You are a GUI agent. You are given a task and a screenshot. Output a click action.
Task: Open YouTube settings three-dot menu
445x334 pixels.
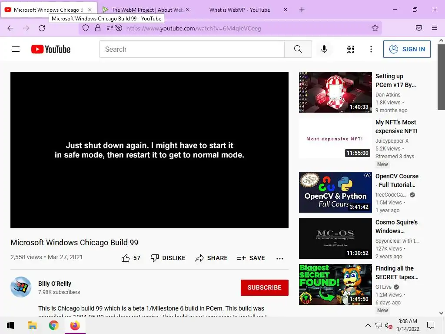coord(371,49)
